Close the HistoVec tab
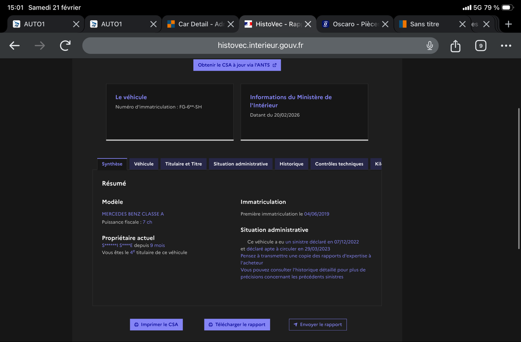The height and width of the screenshot is (342, 521). (308, 24)
